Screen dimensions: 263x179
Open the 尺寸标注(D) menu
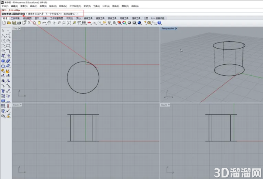pyautogui.click(x=75, y=6)
